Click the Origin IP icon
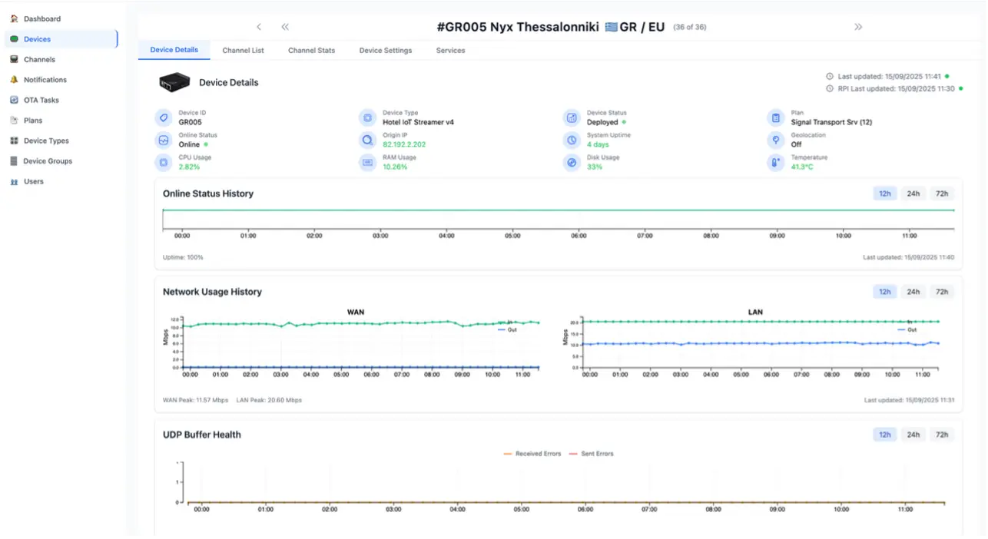The height and width of the screenshot is (539, 988). [x=367, y=140]
